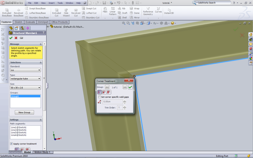Switch to the Evaluate tab

point(30,22)
